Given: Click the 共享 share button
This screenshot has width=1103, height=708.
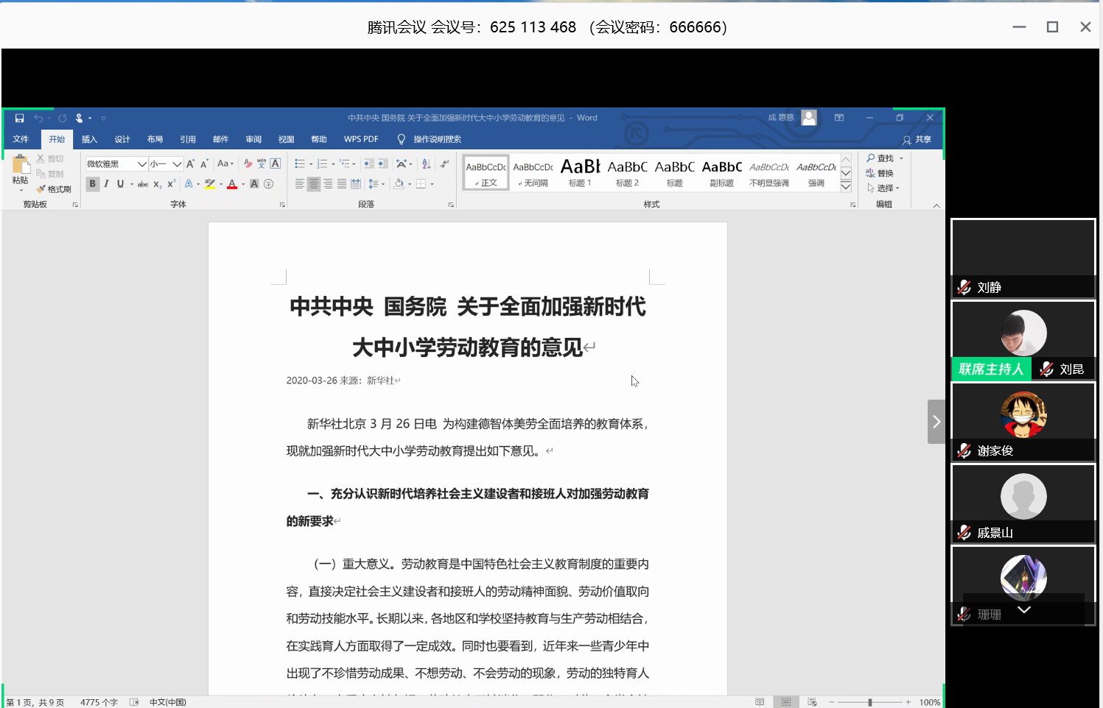Looking at the screenshot, I should click(917, 139).
